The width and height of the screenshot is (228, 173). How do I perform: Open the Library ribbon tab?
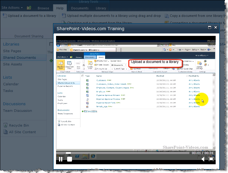click(101, 8)
